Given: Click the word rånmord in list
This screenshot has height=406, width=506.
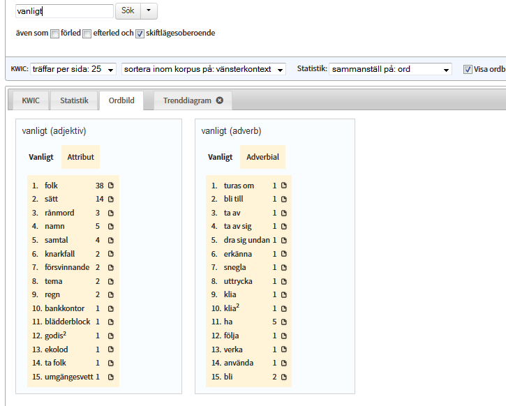Looking at the screenshot, I should (x=59, y=213).
